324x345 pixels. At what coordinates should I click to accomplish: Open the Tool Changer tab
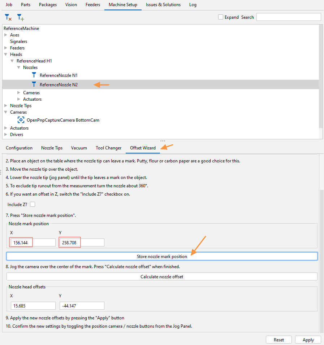[108, 148]
